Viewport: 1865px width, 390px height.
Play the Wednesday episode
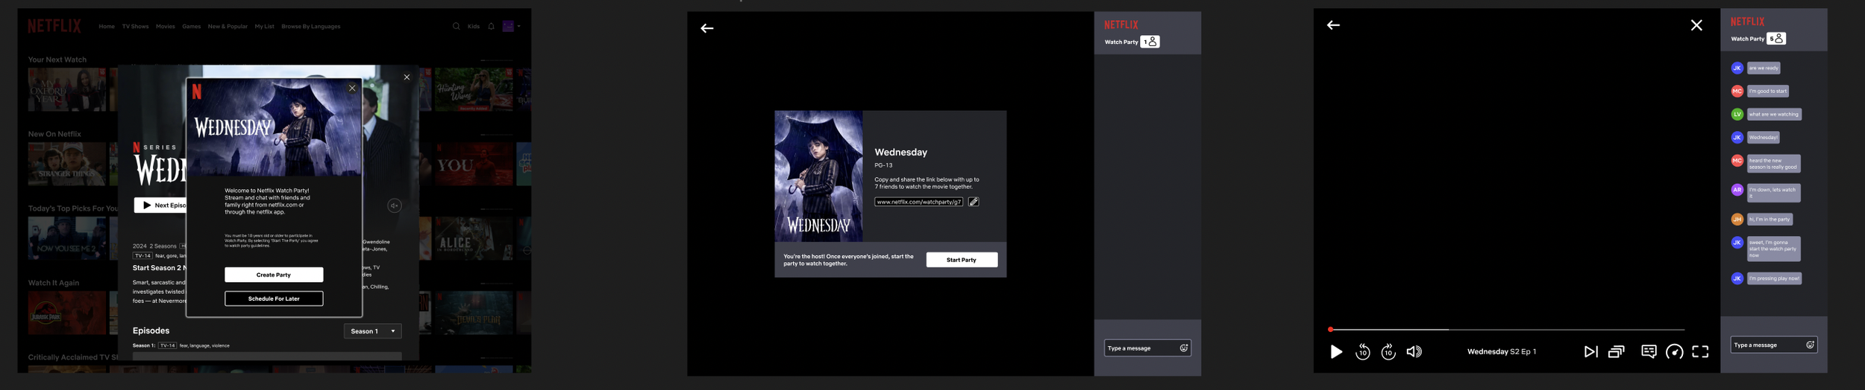point(1336,352)
